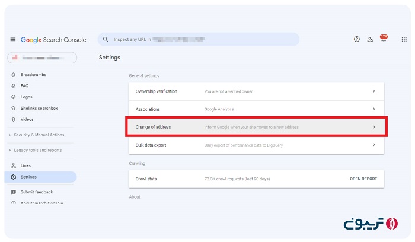Click the FAQ layers icon
The width and height of the screenshot is (415, 242).
pos(14,86)
